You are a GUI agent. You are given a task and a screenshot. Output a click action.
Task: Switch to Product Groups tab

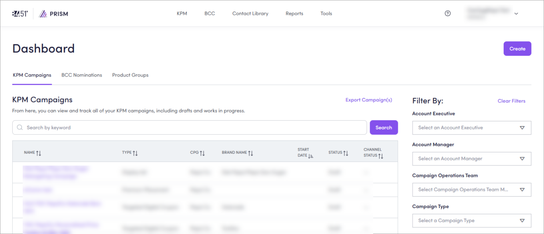130,75
